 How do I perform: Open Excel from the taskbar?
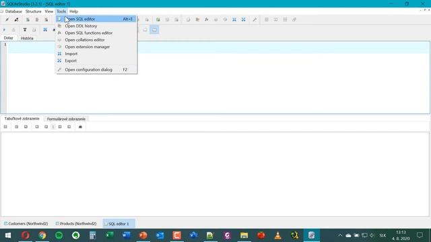pos(109,235)
